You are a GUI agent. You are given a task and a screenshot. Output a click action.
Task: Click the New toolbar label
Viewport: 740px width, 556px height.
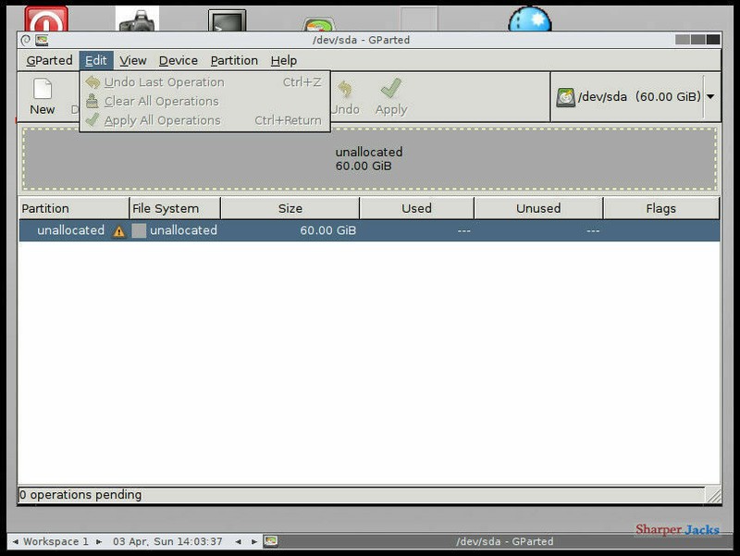(43, 109)
